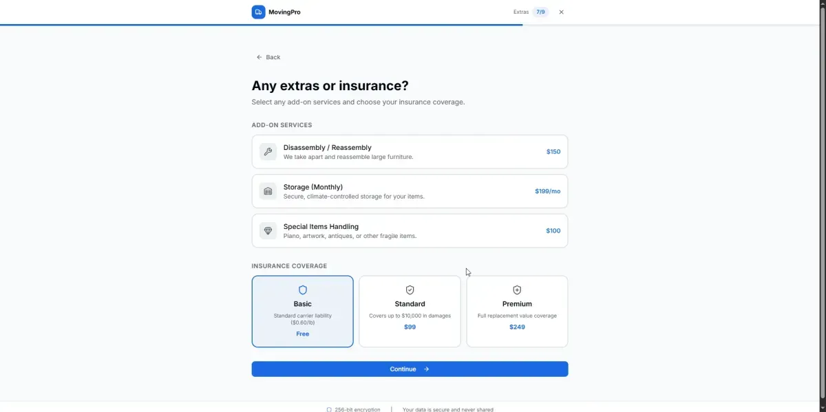Click the storage garage icon
826x412 pixels.
(268, 191)
